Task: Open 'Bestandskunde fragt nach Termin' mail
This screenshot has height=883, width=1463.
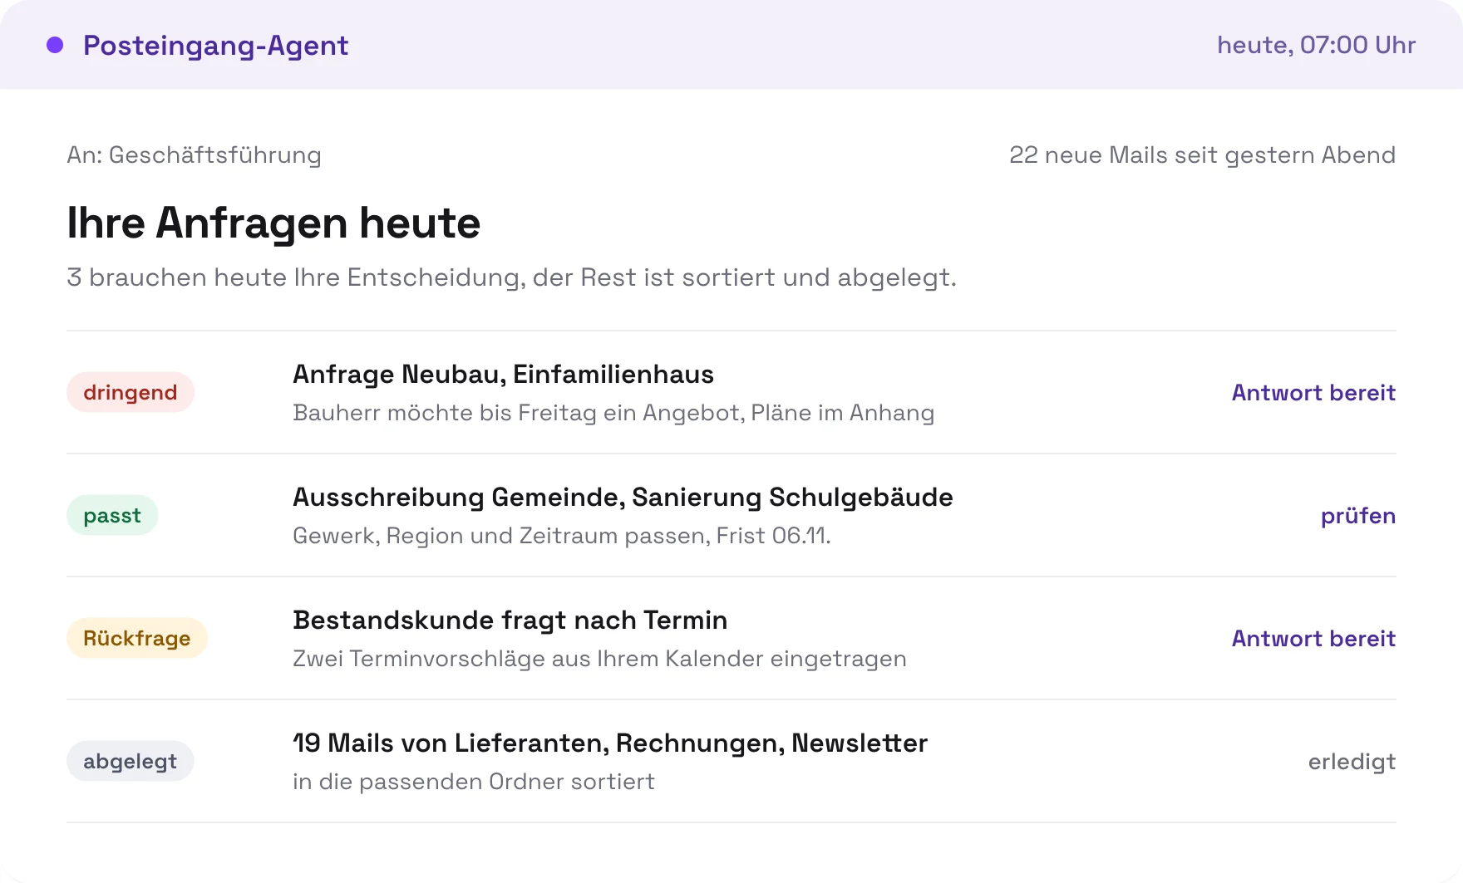Action: (x=510, y=621)
